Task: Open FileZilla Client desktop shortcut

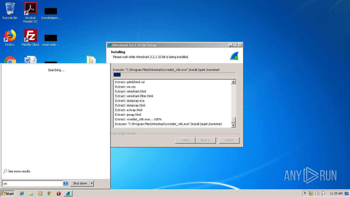Action: point(30,37)
